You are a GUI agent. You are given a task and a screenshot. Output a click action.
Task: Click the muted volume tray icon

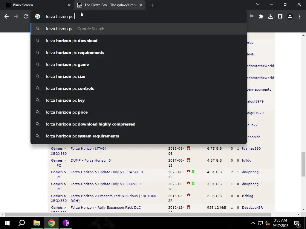coord(267,223)
